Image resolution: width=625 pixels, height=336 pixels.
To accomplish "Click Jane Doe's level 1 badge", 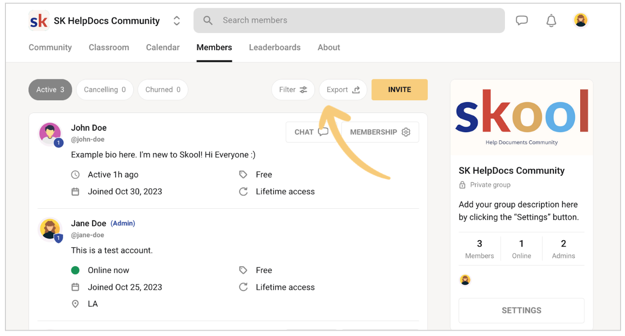I will [x=59, y=238].
